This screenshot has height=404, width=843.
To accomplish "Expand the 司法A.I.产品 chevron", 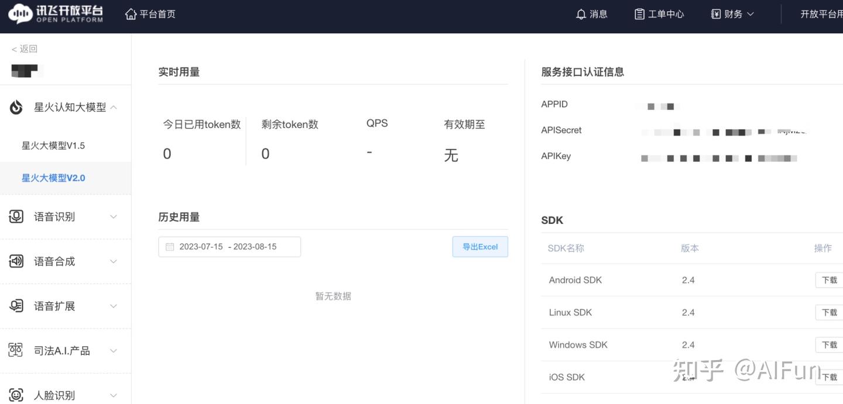I will point(114,351).
